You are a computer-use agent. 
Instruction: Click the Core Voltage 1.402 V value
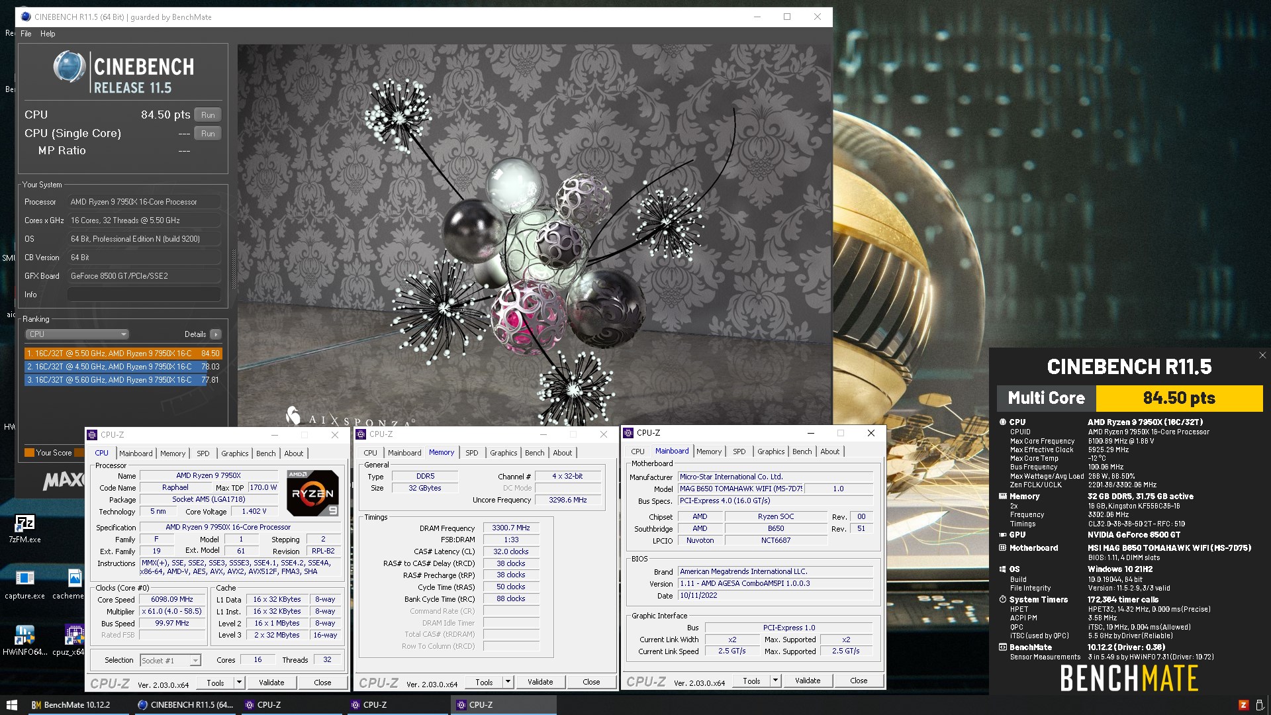click(x=254, y=511)
